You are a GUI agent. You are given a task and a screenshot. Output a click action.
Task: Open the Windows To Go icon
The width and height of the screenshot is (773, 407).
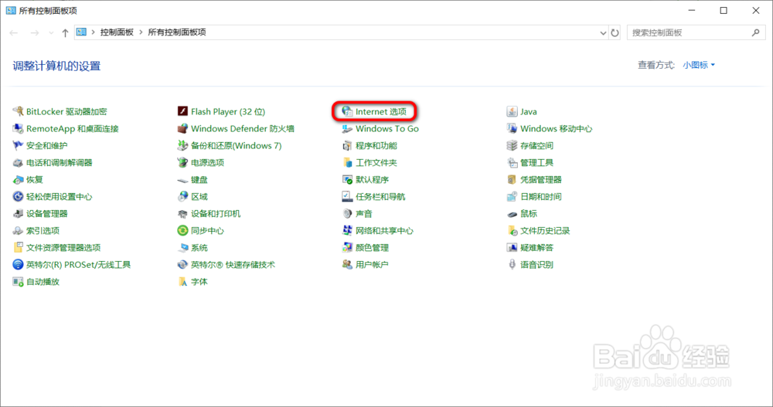(348, 129)
